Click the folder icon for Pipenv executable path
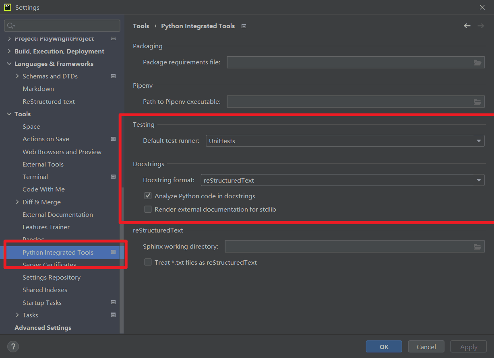 (477, 102)
